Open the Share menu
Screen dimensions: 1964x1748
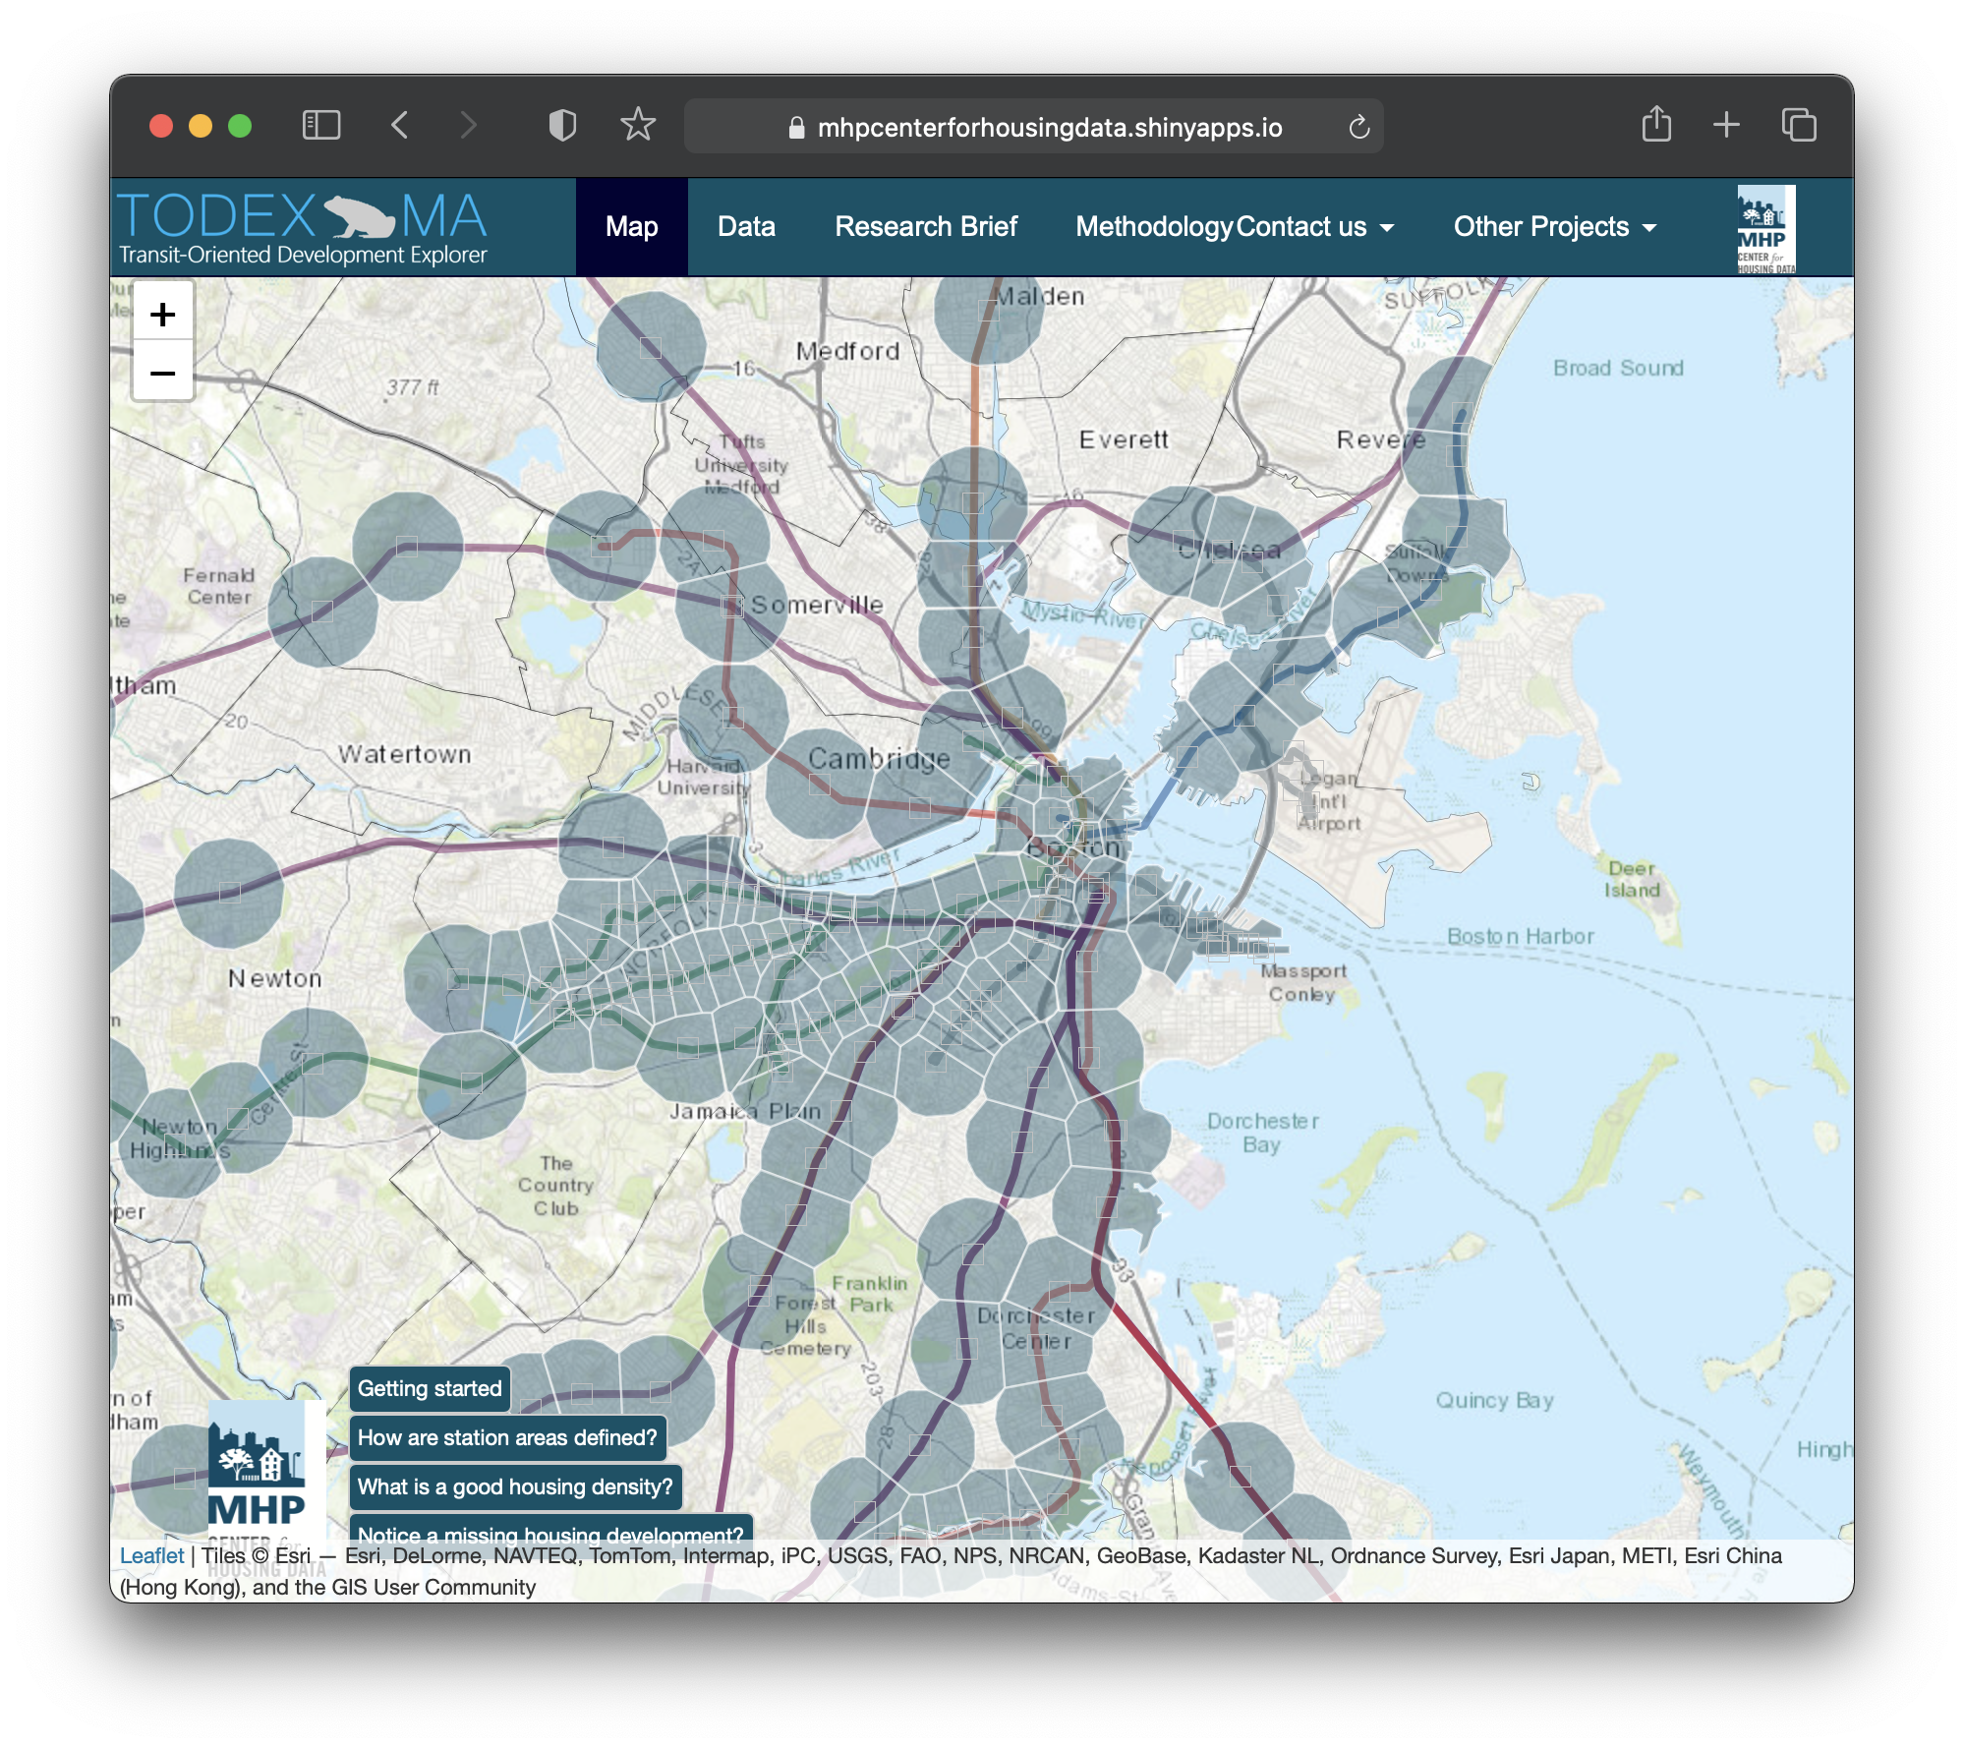pyautogui.click(x=1657, y=125)
